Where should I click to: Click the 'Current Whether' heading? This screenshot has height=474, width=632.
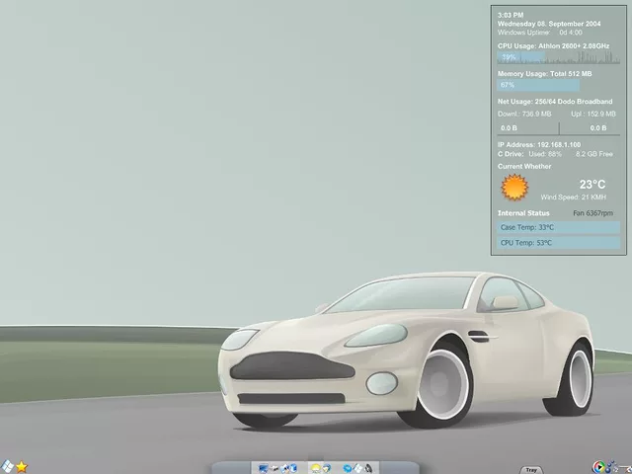pos(524,167)
